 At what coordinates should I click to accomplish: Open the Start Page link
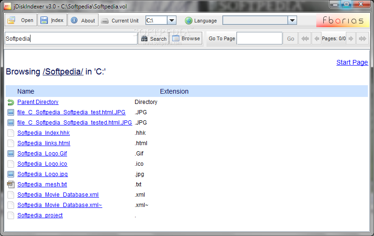pyautogui.click(x=352, y=62)
